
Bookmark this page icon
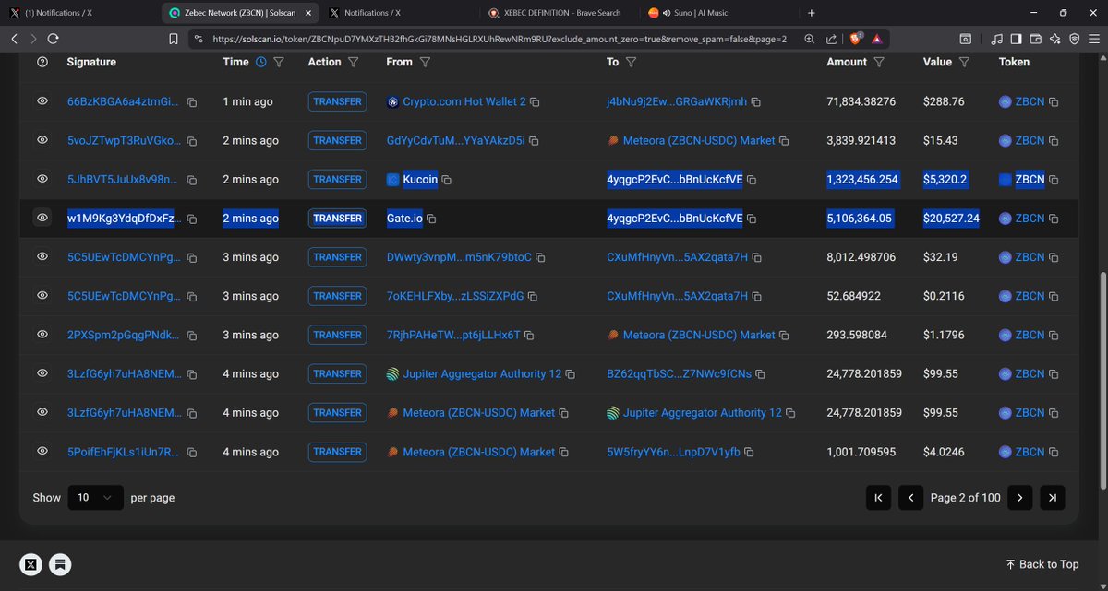click(173, 39)
